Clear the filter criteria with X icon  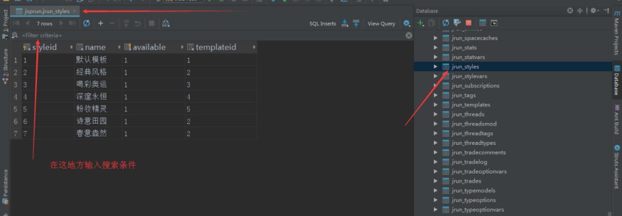click(408, 35)
